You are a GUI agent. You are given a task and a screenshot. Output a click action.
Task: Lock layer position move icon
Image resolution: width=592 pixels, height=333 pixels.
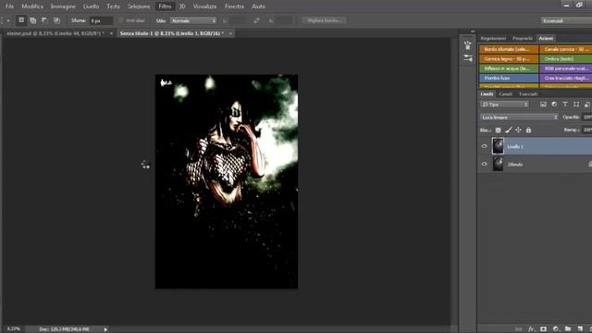(518, 130)
